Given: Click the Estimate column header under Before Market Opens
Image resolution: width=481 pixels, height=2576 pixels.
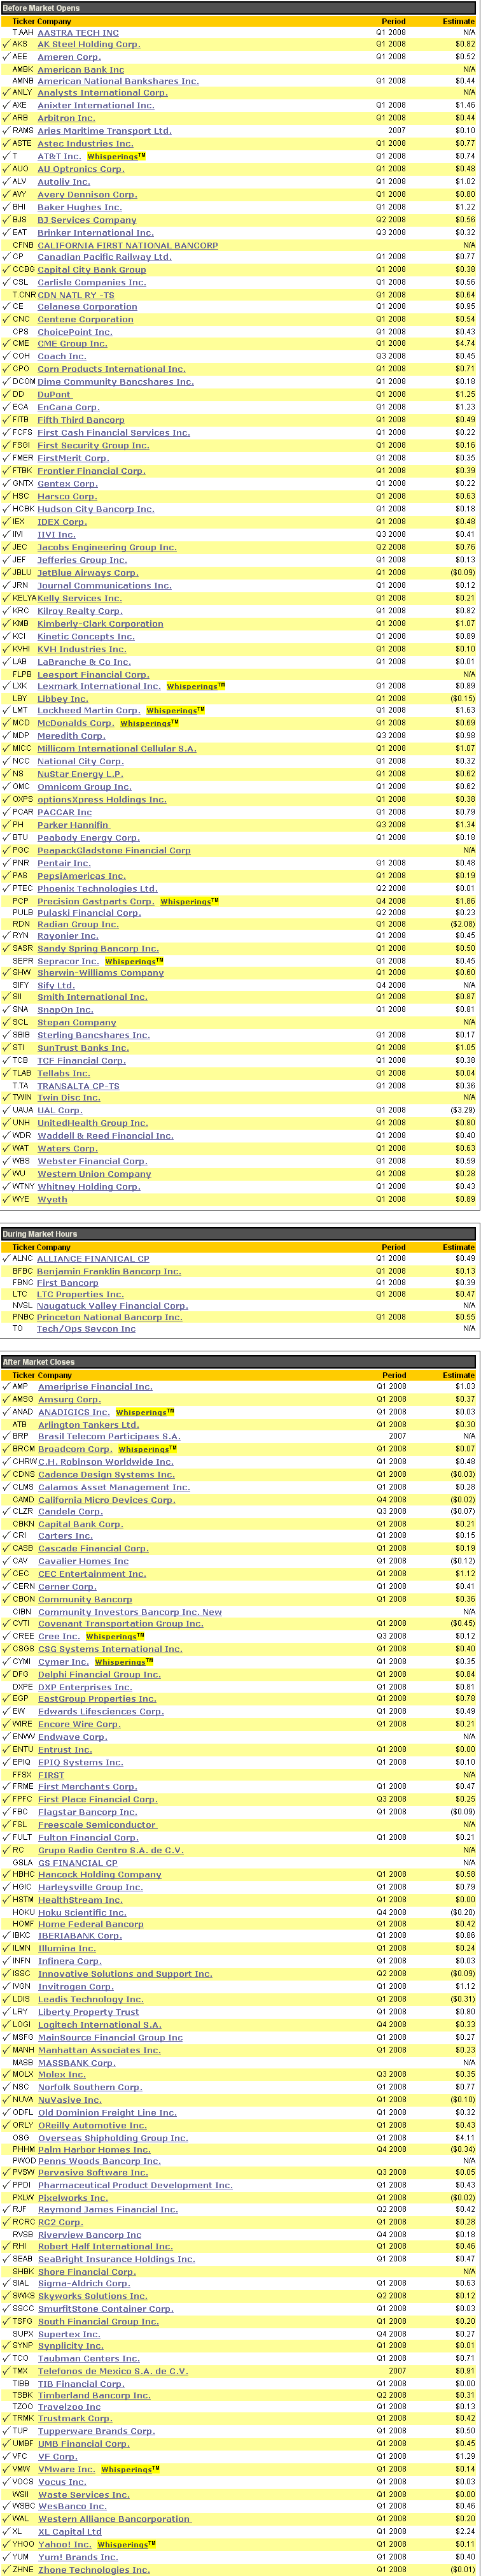Looking at the screenshot, I should click(x=459, y=21).
